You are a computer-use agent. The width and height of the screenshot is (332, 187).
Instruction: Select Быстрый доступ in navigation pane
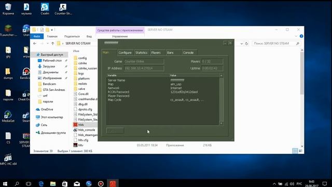click(50, 55)
